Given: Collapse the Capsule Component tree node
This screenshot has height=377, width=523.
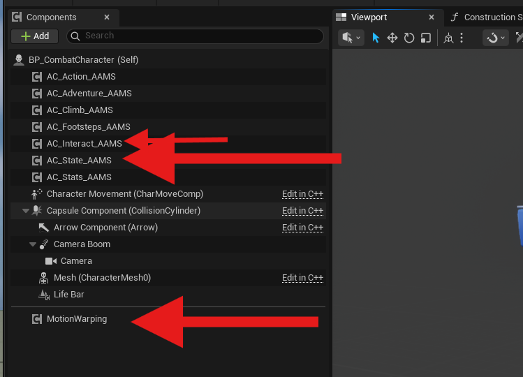Looking at the screenshot, I should pos(26,211).
